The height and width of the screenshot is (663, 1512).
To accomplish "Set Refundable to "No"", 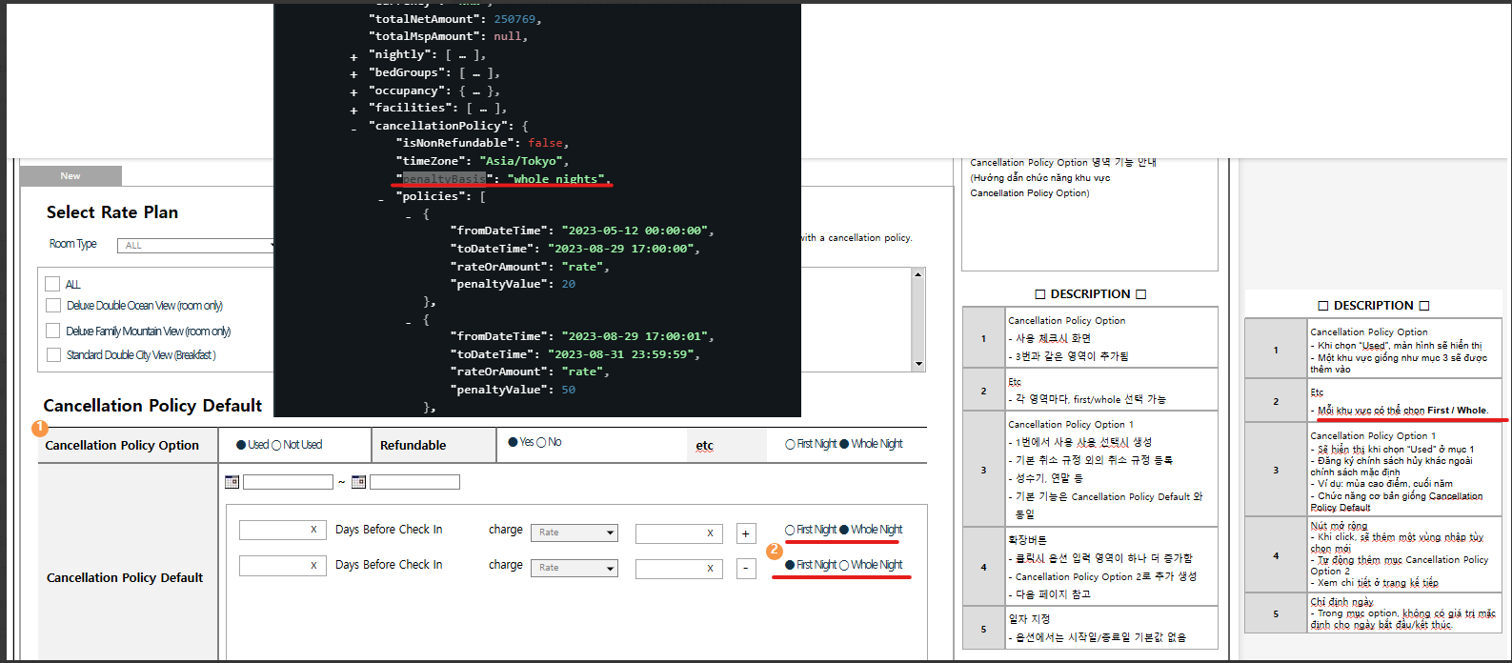I will click(x=541, y=442).
